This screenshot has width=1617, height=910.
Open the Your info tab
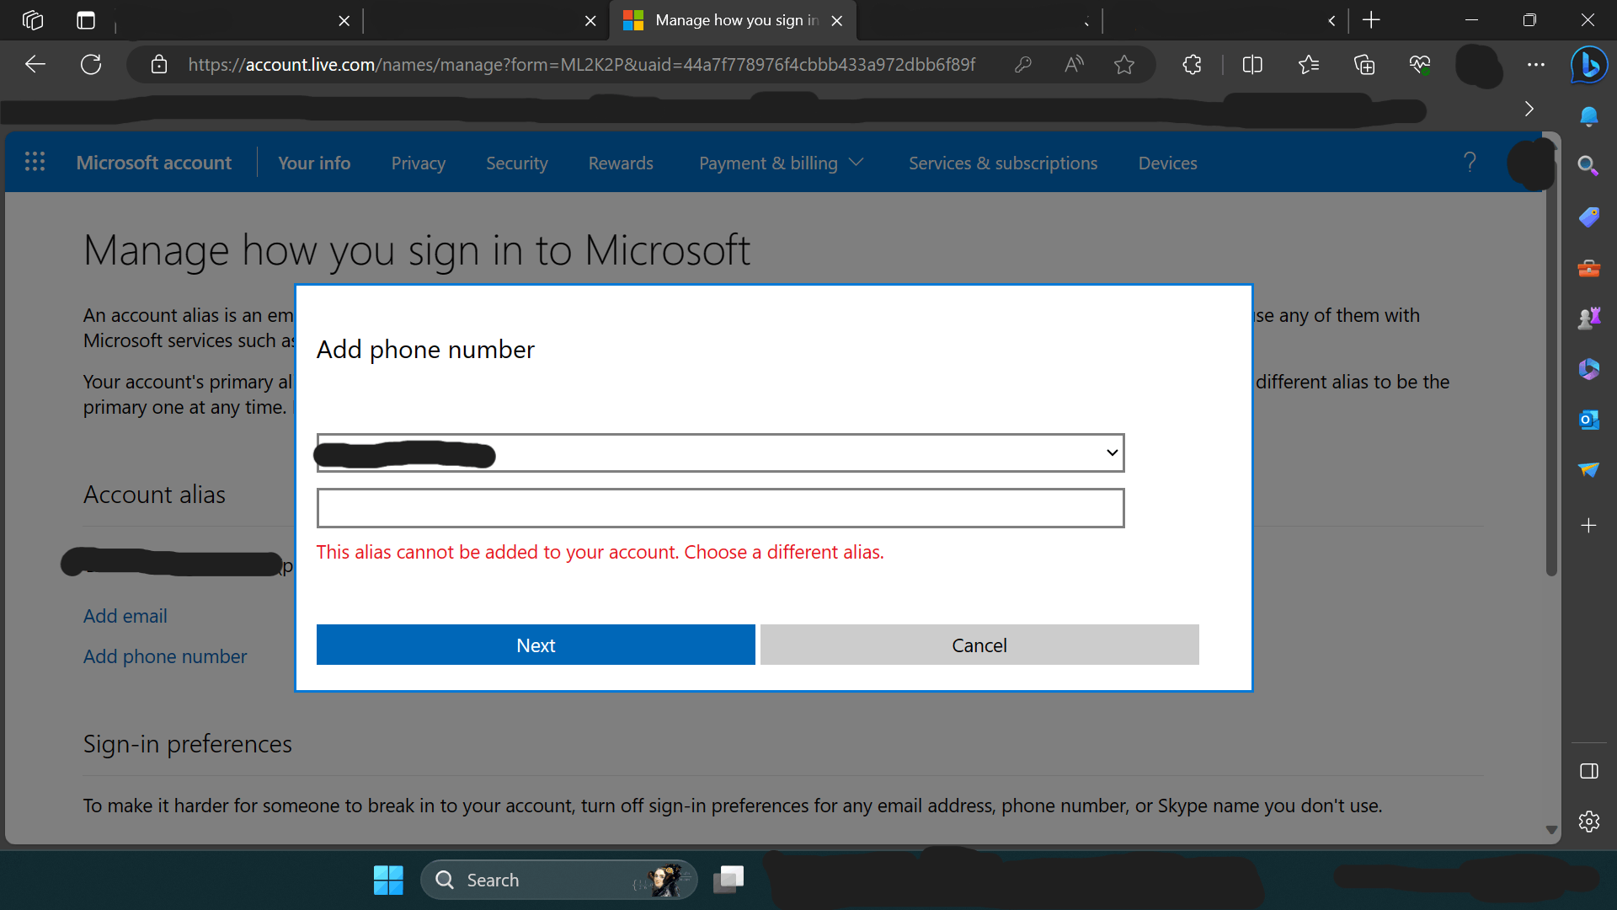[314, 163]
